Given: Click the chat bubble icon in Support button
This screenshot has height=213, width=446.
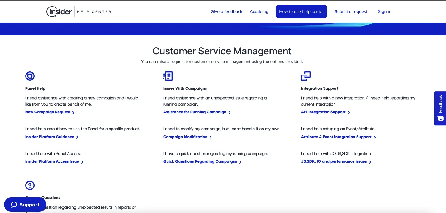Looking at the screenshot, I should coord(14,205).
